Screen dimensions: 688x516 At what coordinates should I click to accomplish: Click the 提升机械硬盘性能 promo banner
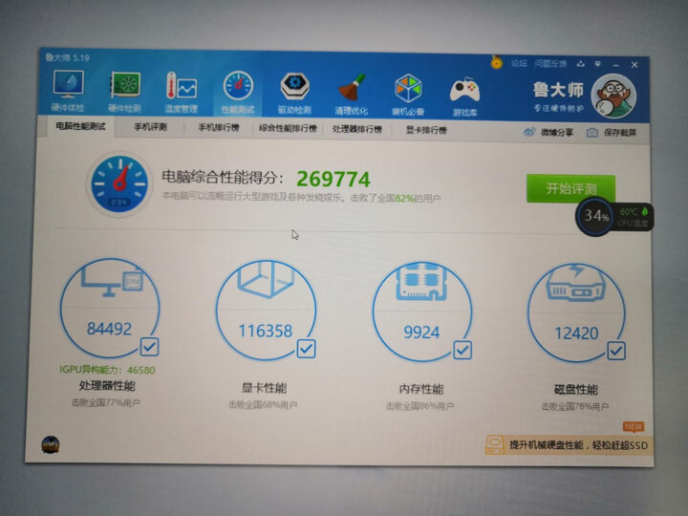(570, 445)
